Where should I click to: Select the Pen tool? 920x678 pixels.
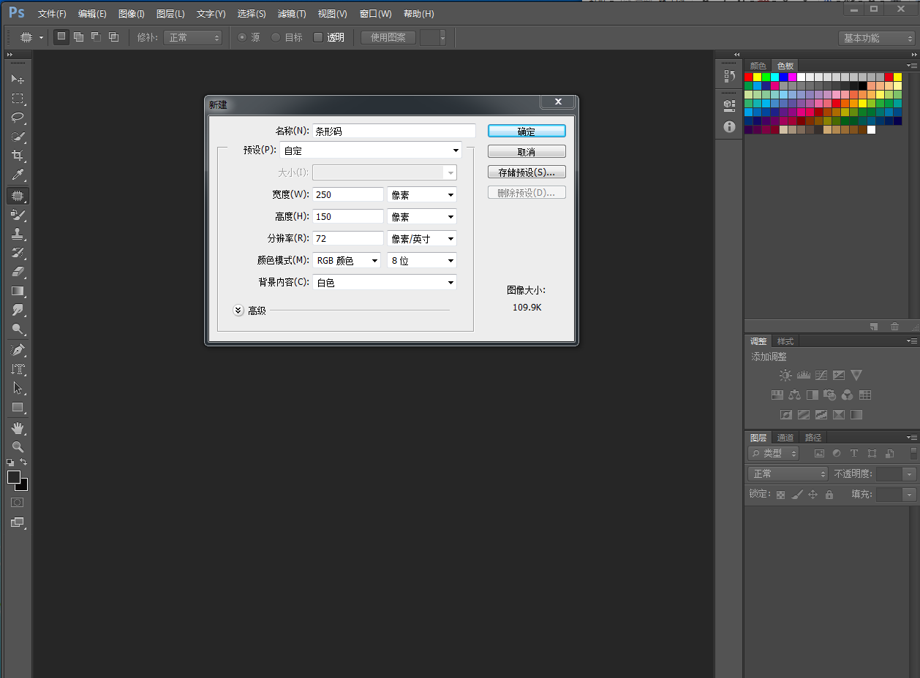coord(18,350)
